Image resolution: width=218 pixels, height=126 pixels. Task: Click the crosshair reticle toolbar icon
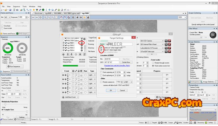[x=81, y=17]
